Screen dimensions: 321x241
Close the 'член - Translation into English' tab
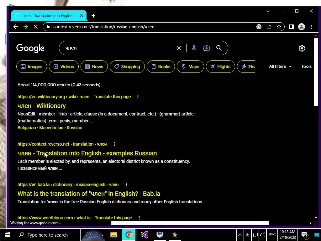pos(82,16)
